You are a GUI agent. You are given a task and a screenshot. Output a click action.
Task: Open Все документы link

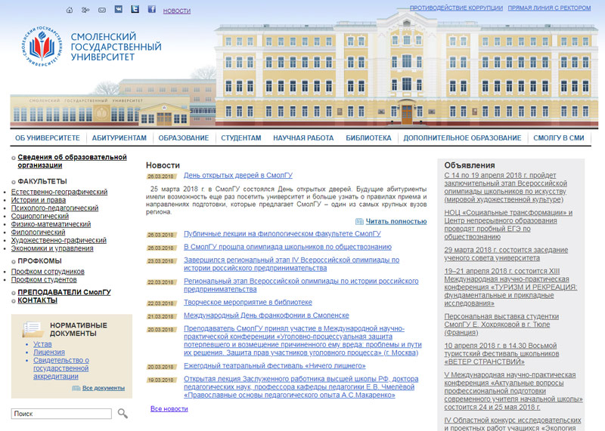(104, 388)
